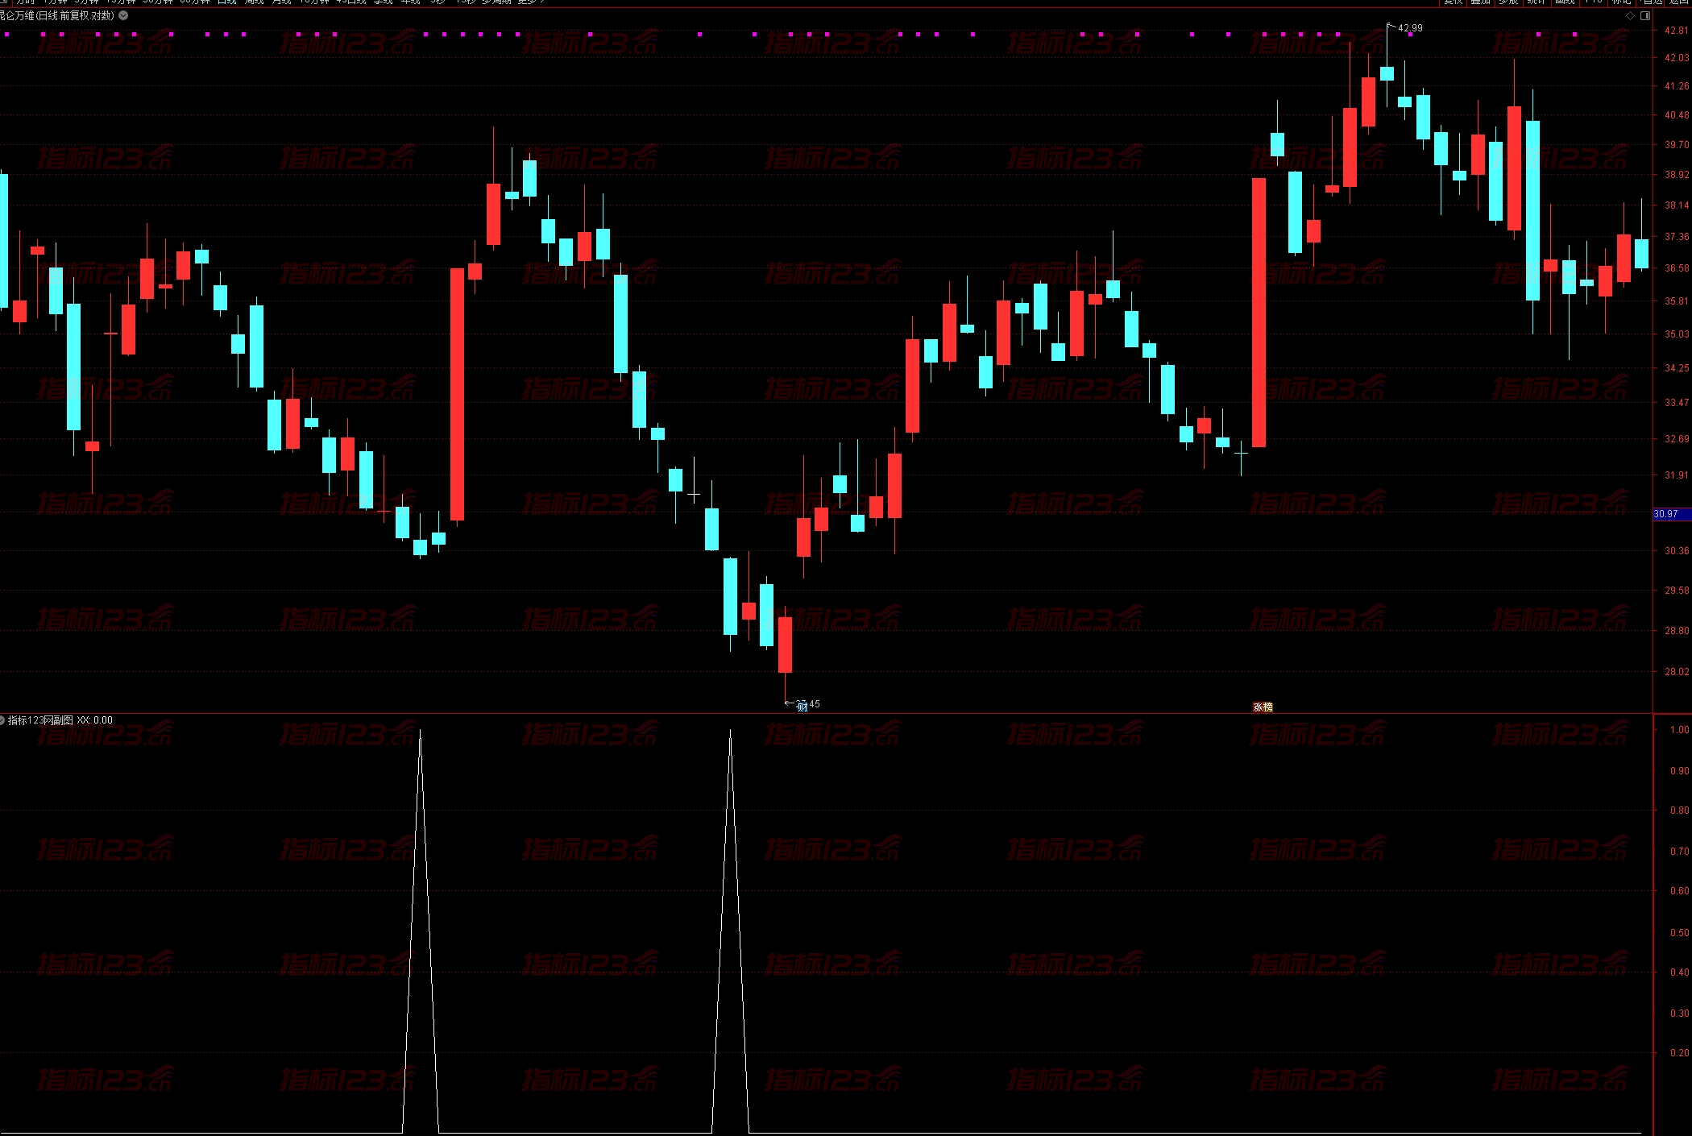Click the blue 30.97 current price tag
Viewport: 1692px width, 1136px height.
tap(1672, 514)
